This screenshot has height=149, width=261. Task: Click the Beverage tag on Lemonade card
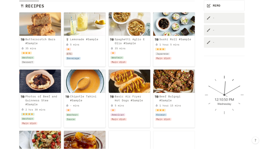73,58
